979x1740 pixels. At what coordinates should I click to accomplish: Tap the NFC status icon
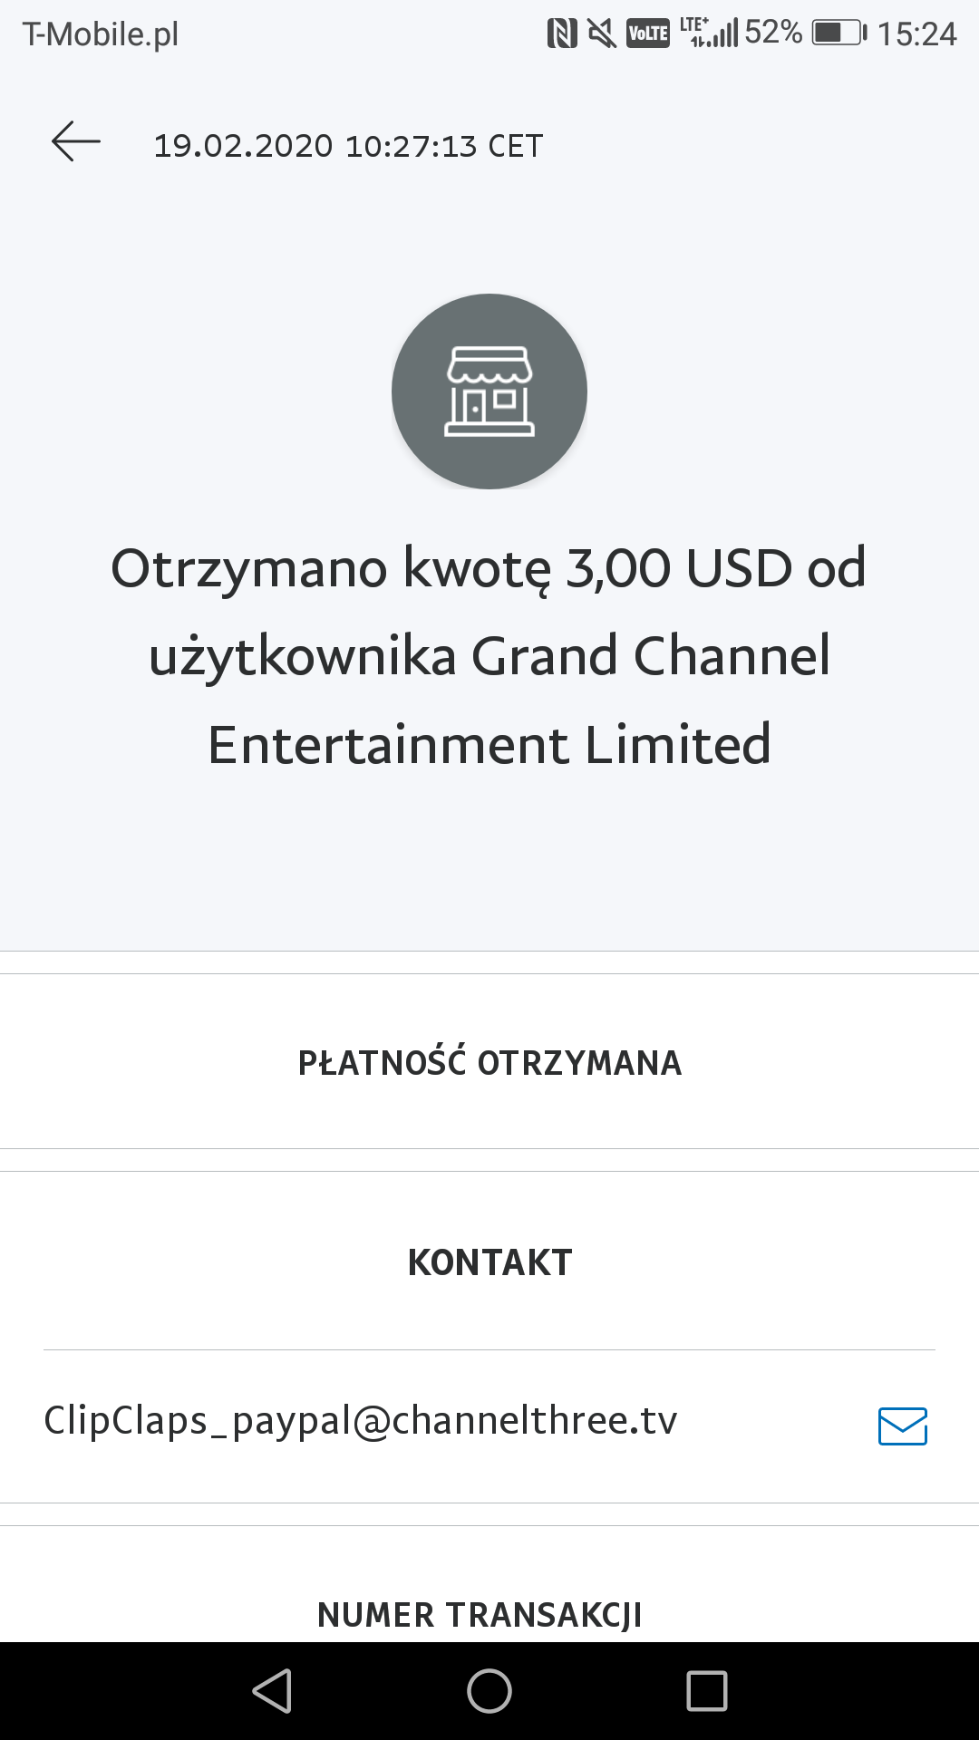[x=562, y=34]
